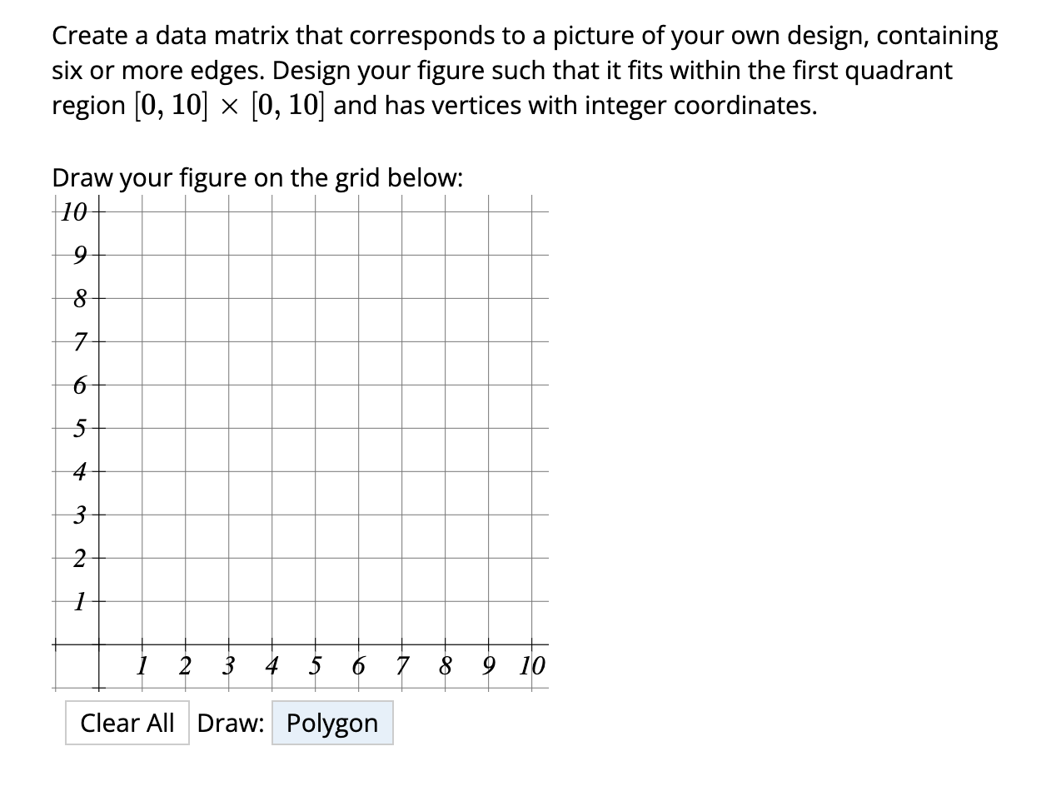Click the number 10 on the y-axis

[x=72, y=212]
